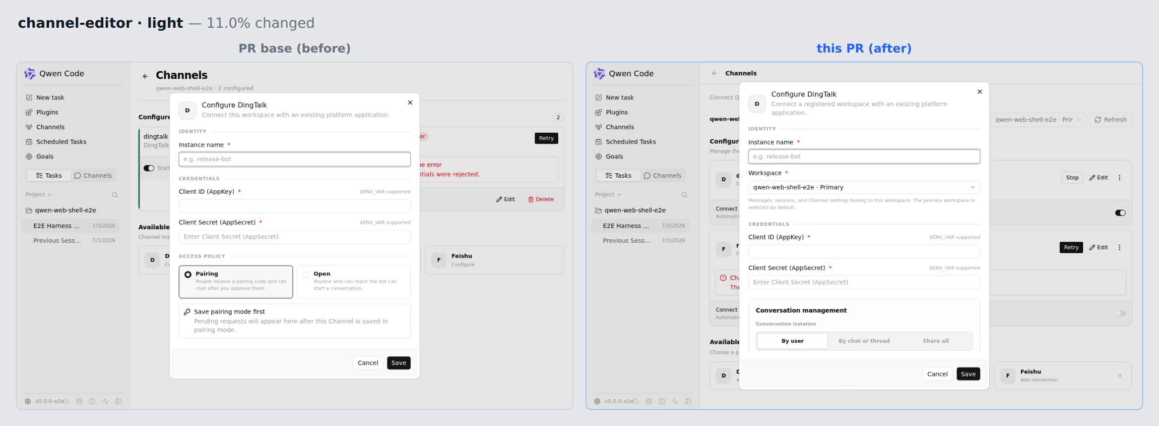This screenshot has height=426, width=1159.
Task: Open the grid view icon in the after panel footer
Action: click(649, 401)
